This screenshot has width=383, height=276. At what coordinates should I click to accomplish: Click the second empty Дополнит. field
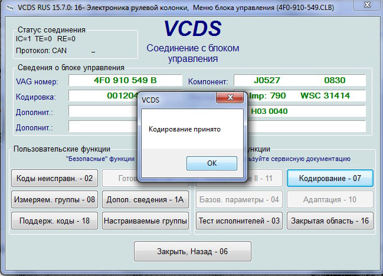tap(103, 126)
